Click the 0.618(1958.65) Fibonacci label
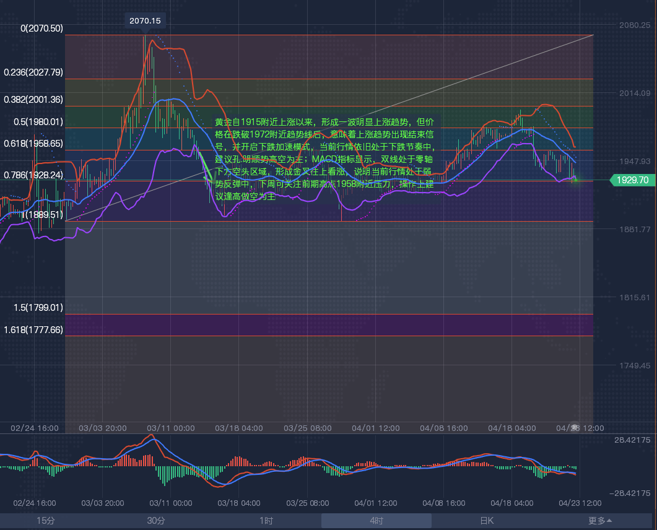Screen dimensions: 657x530 (x=33, y=144)
